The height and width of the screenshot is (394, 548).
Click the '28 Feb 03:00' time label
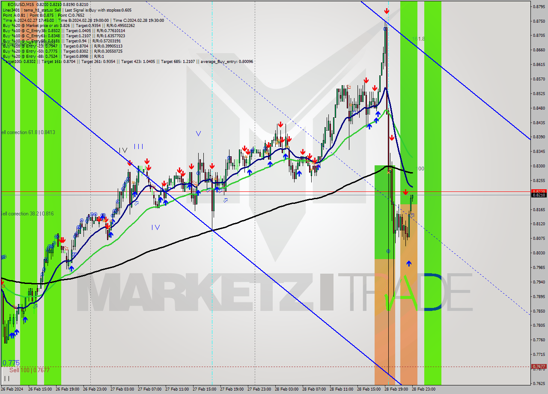[x=286, y=389]
